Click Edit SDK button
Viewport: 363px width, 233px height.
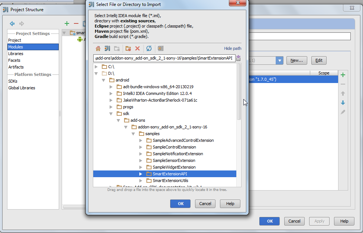pos(319,61)
